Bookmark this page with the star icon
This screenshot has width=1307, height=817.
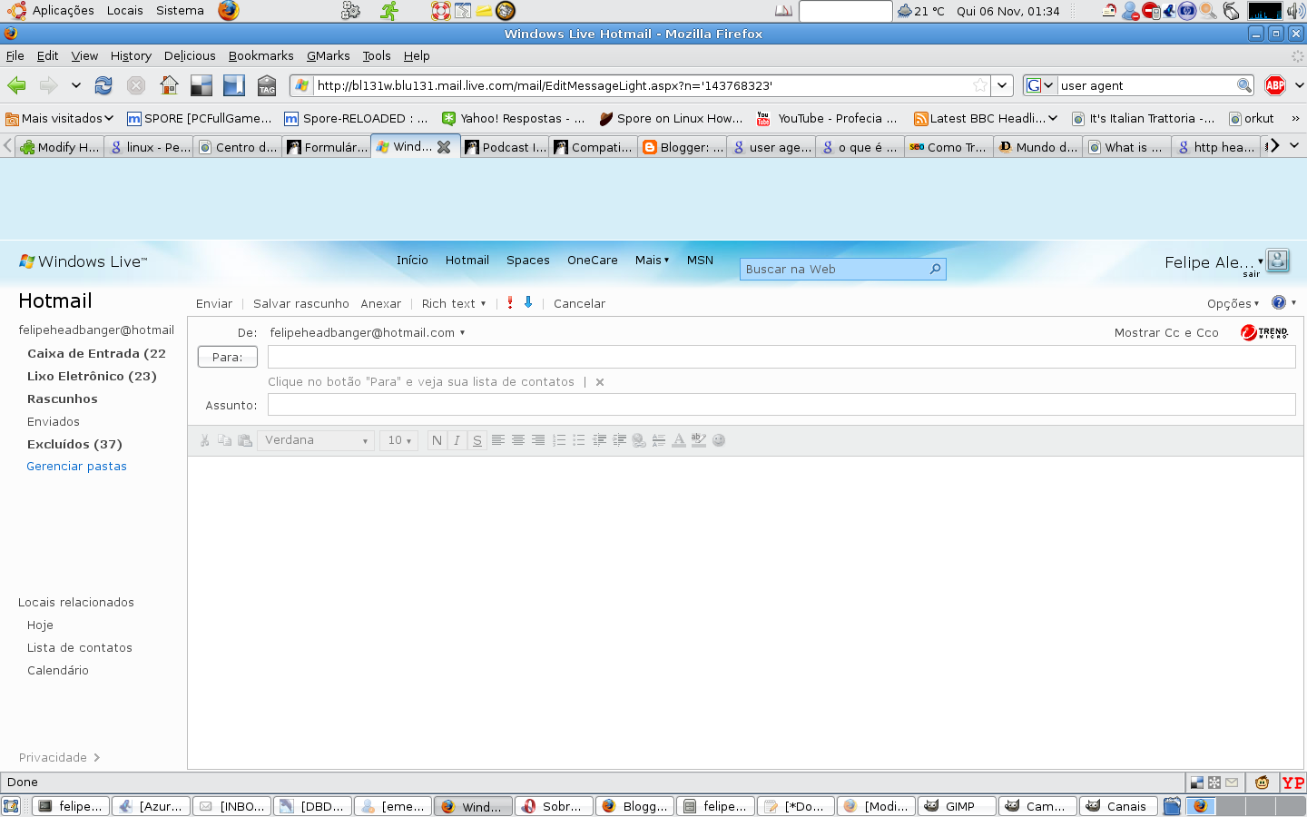click(980, 85)
